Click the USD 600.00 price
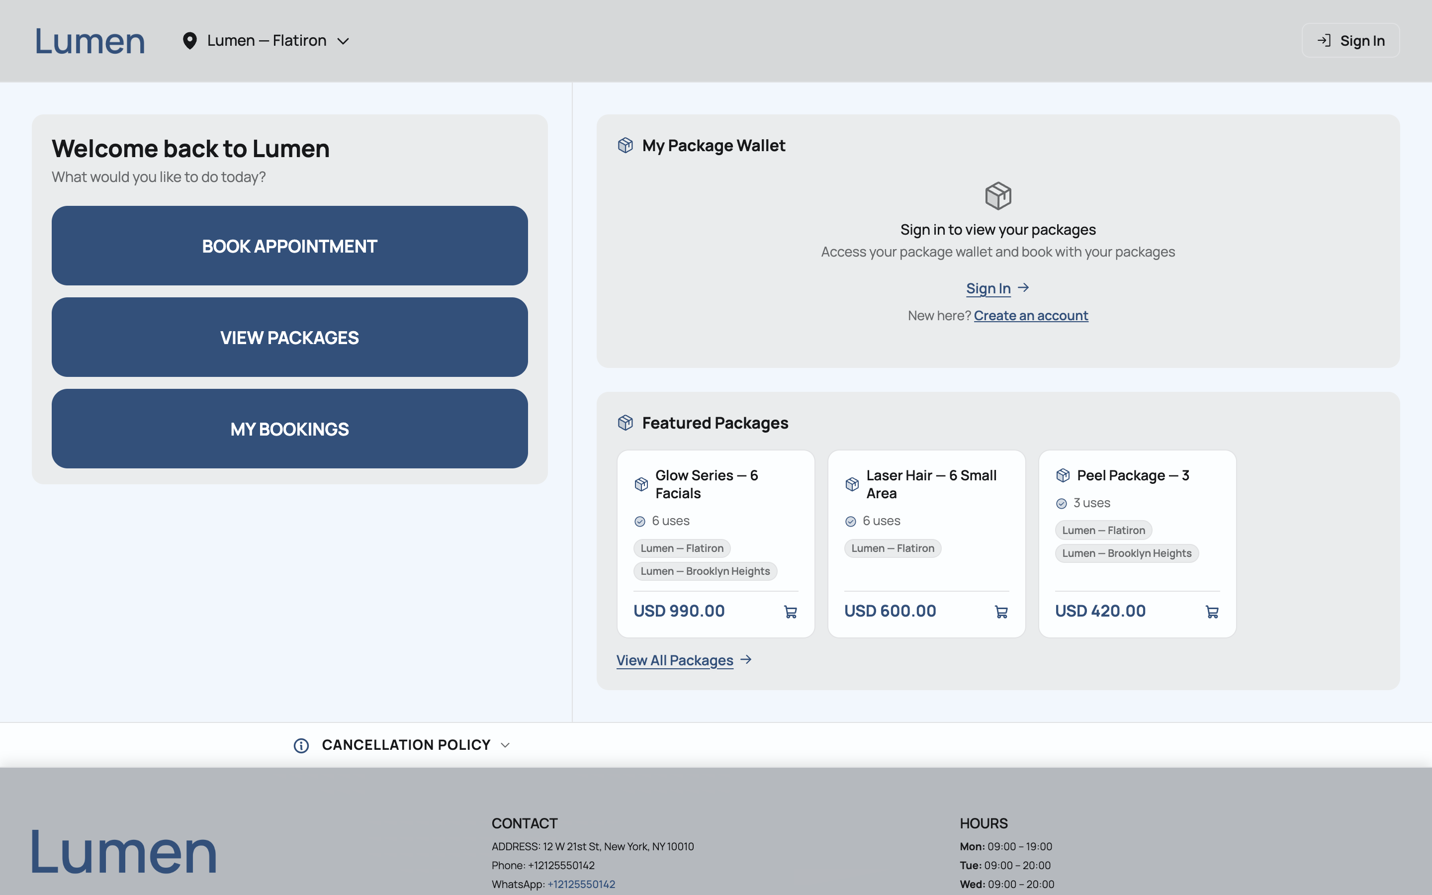The width and height of the screenshot is (1432, 895). pyautogui.click(x=890, y=611)
